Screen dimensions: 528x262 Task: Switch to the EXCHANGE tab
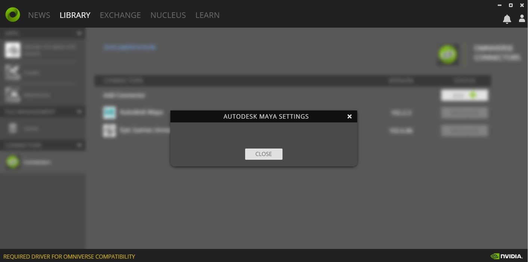pyautogui.click(x=120, y=15)
